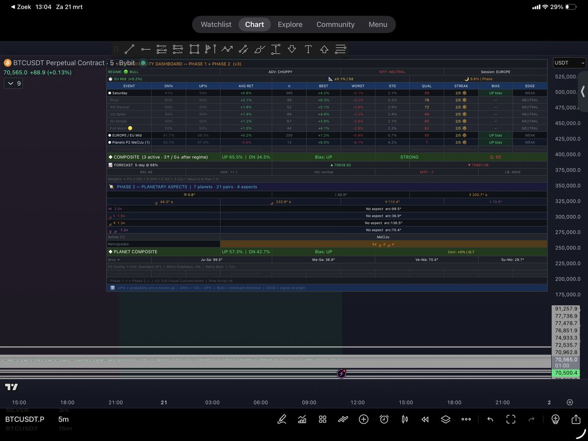The height and width of the screenshot is (441, 588).
Task: Select the path zigzag arrow tool
Action: (x=226, y=49)
